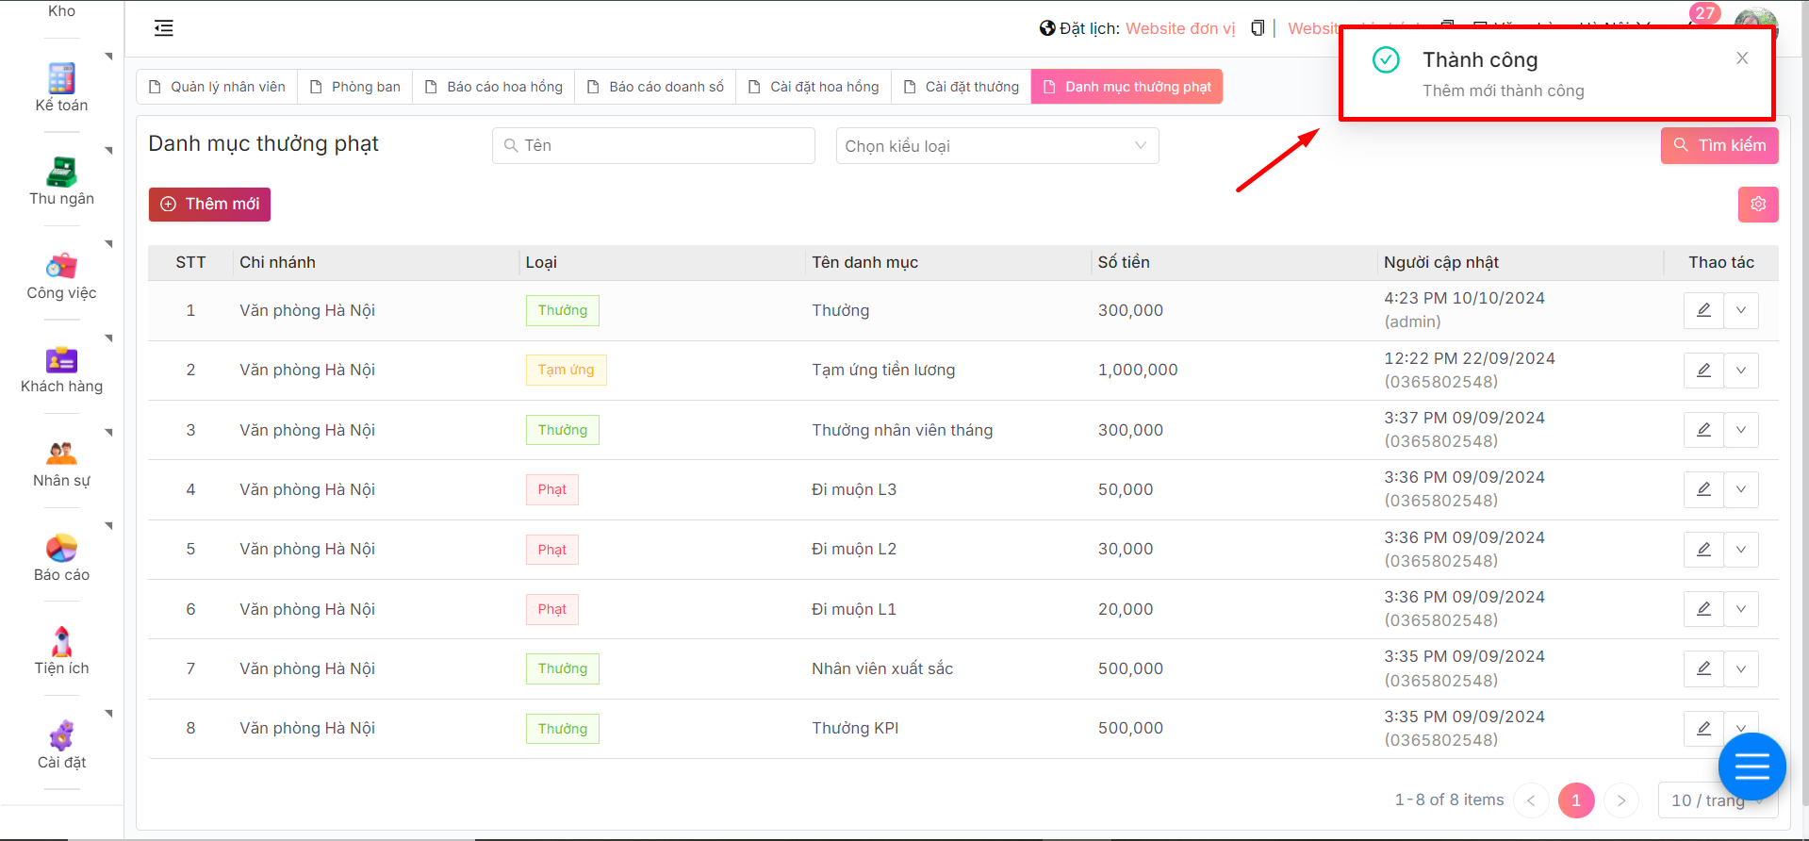Image resolution: width=1809 pixels, height=841 pixels.
Task: Open the Khách hàng sidebar icon
Action: pos(61,360)
